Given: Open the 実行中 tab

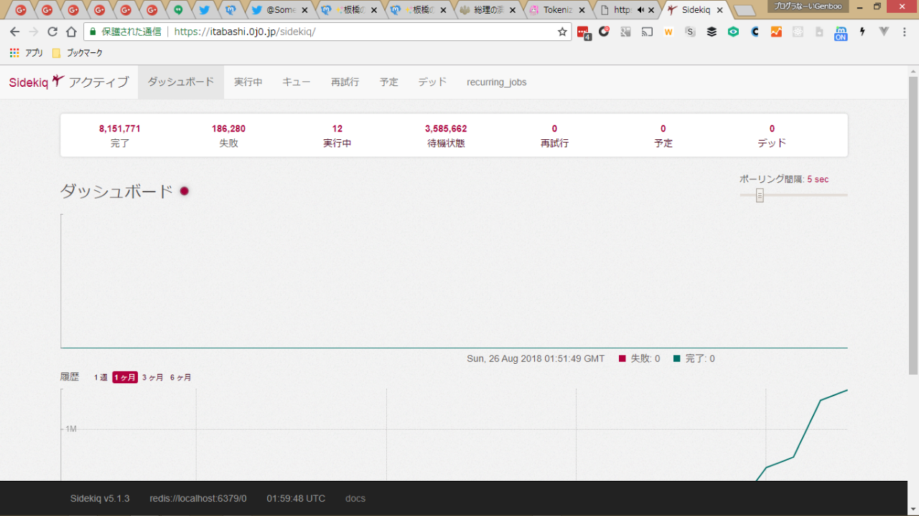Looking at the screenshot, I should (x=248, y=82).
